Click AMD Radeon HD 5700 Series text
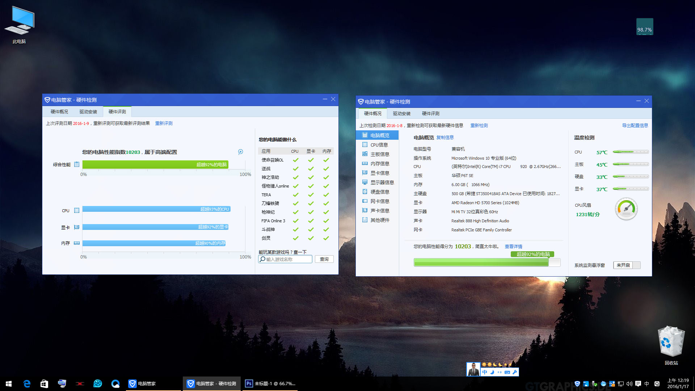The height and width of the screenshot is (391, 695). [485, 202]
